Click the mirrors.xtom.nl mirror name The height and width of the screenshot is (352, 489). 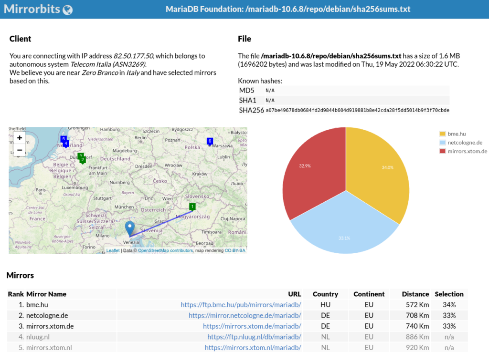49,347
